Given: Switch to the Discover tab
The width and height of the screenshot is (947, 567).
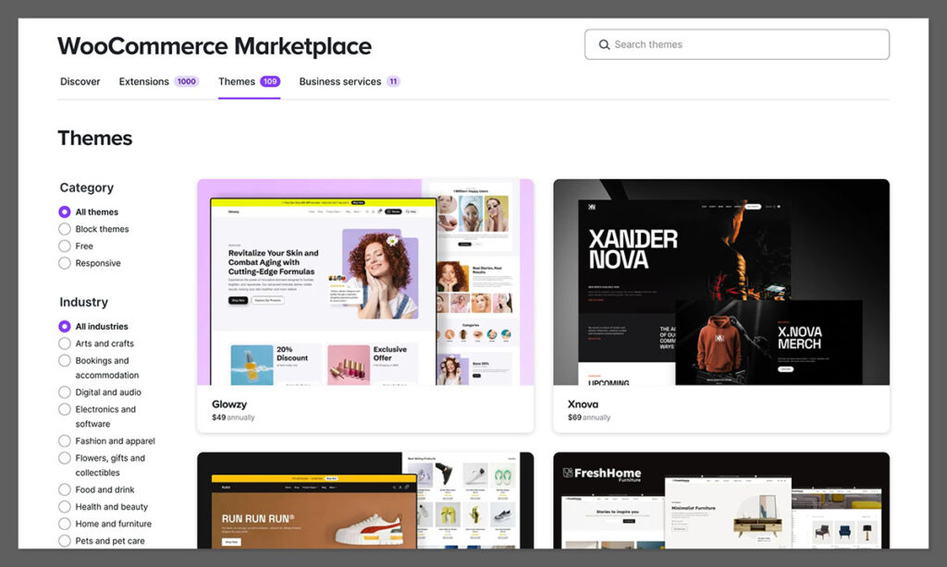Looking at the screenshot, I should (80, 81).
